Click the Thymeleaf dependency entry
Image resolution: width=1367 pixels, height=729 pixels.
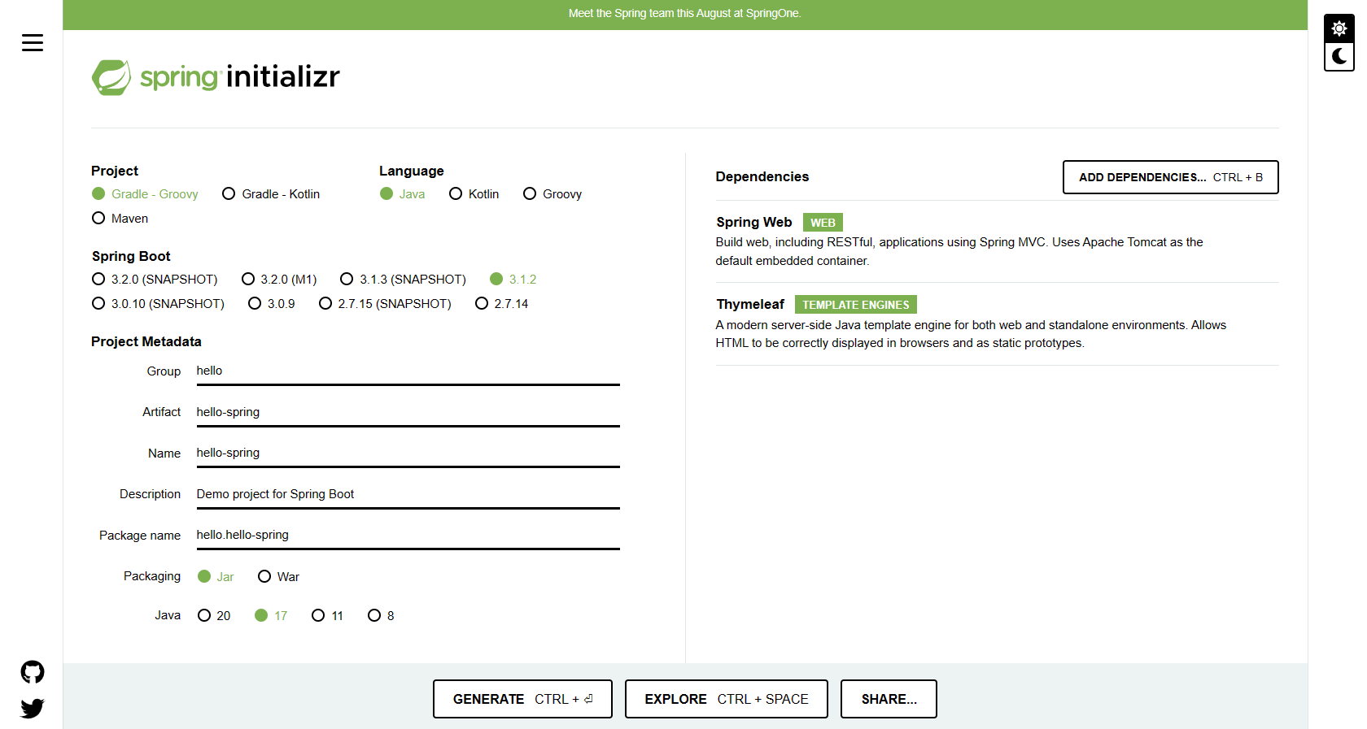coord(997,323)
